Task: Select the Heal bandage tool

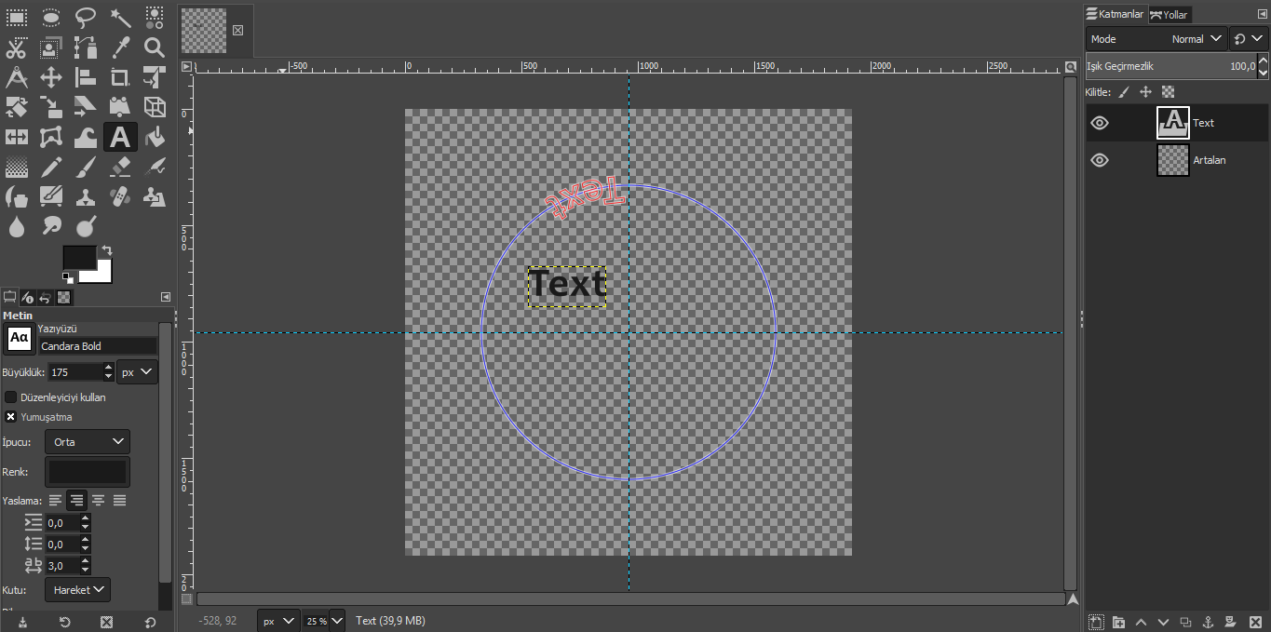Action: tap(120, 197)
